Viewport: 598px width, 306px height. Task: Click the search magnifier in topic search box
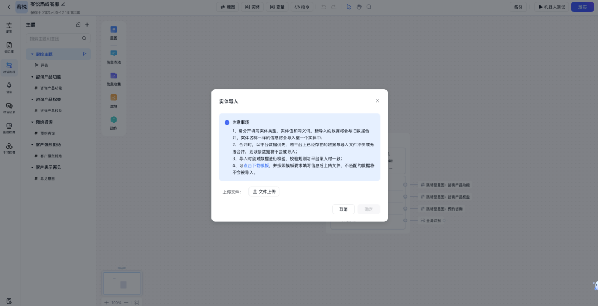click(x=84, y=39)
